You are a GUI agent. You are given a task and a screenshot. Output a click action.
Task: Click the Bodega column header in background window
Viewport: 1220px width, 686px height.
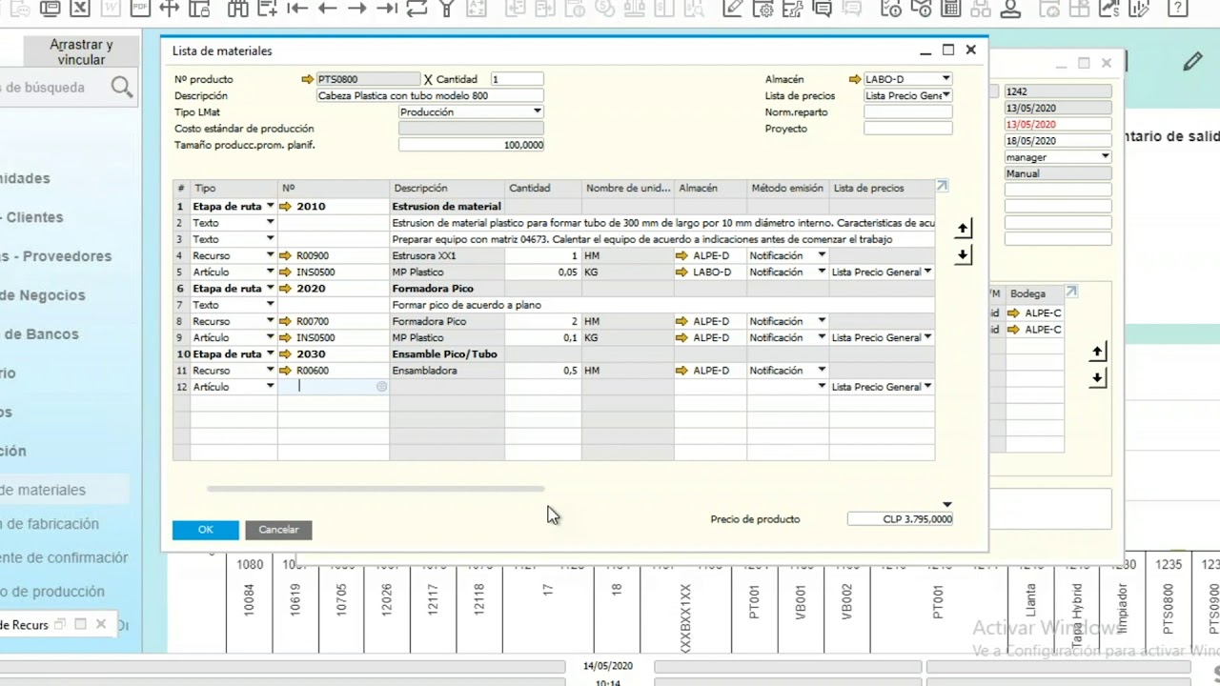pos(1034,293)
